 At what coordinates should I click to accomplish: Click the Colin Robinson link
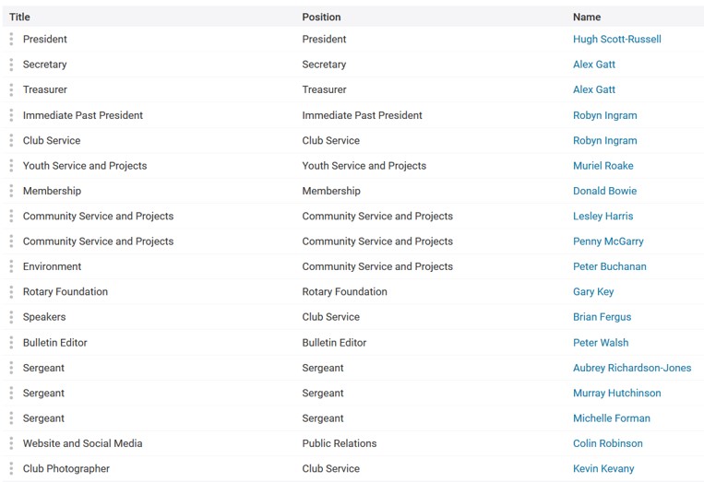pos(607,443)
